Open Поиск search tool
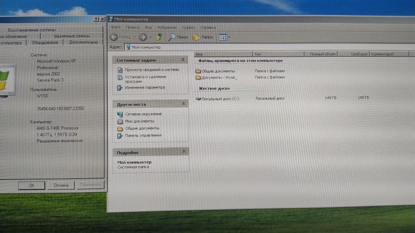This screenshot has width=415, height=233. click(x=178, y=37)
